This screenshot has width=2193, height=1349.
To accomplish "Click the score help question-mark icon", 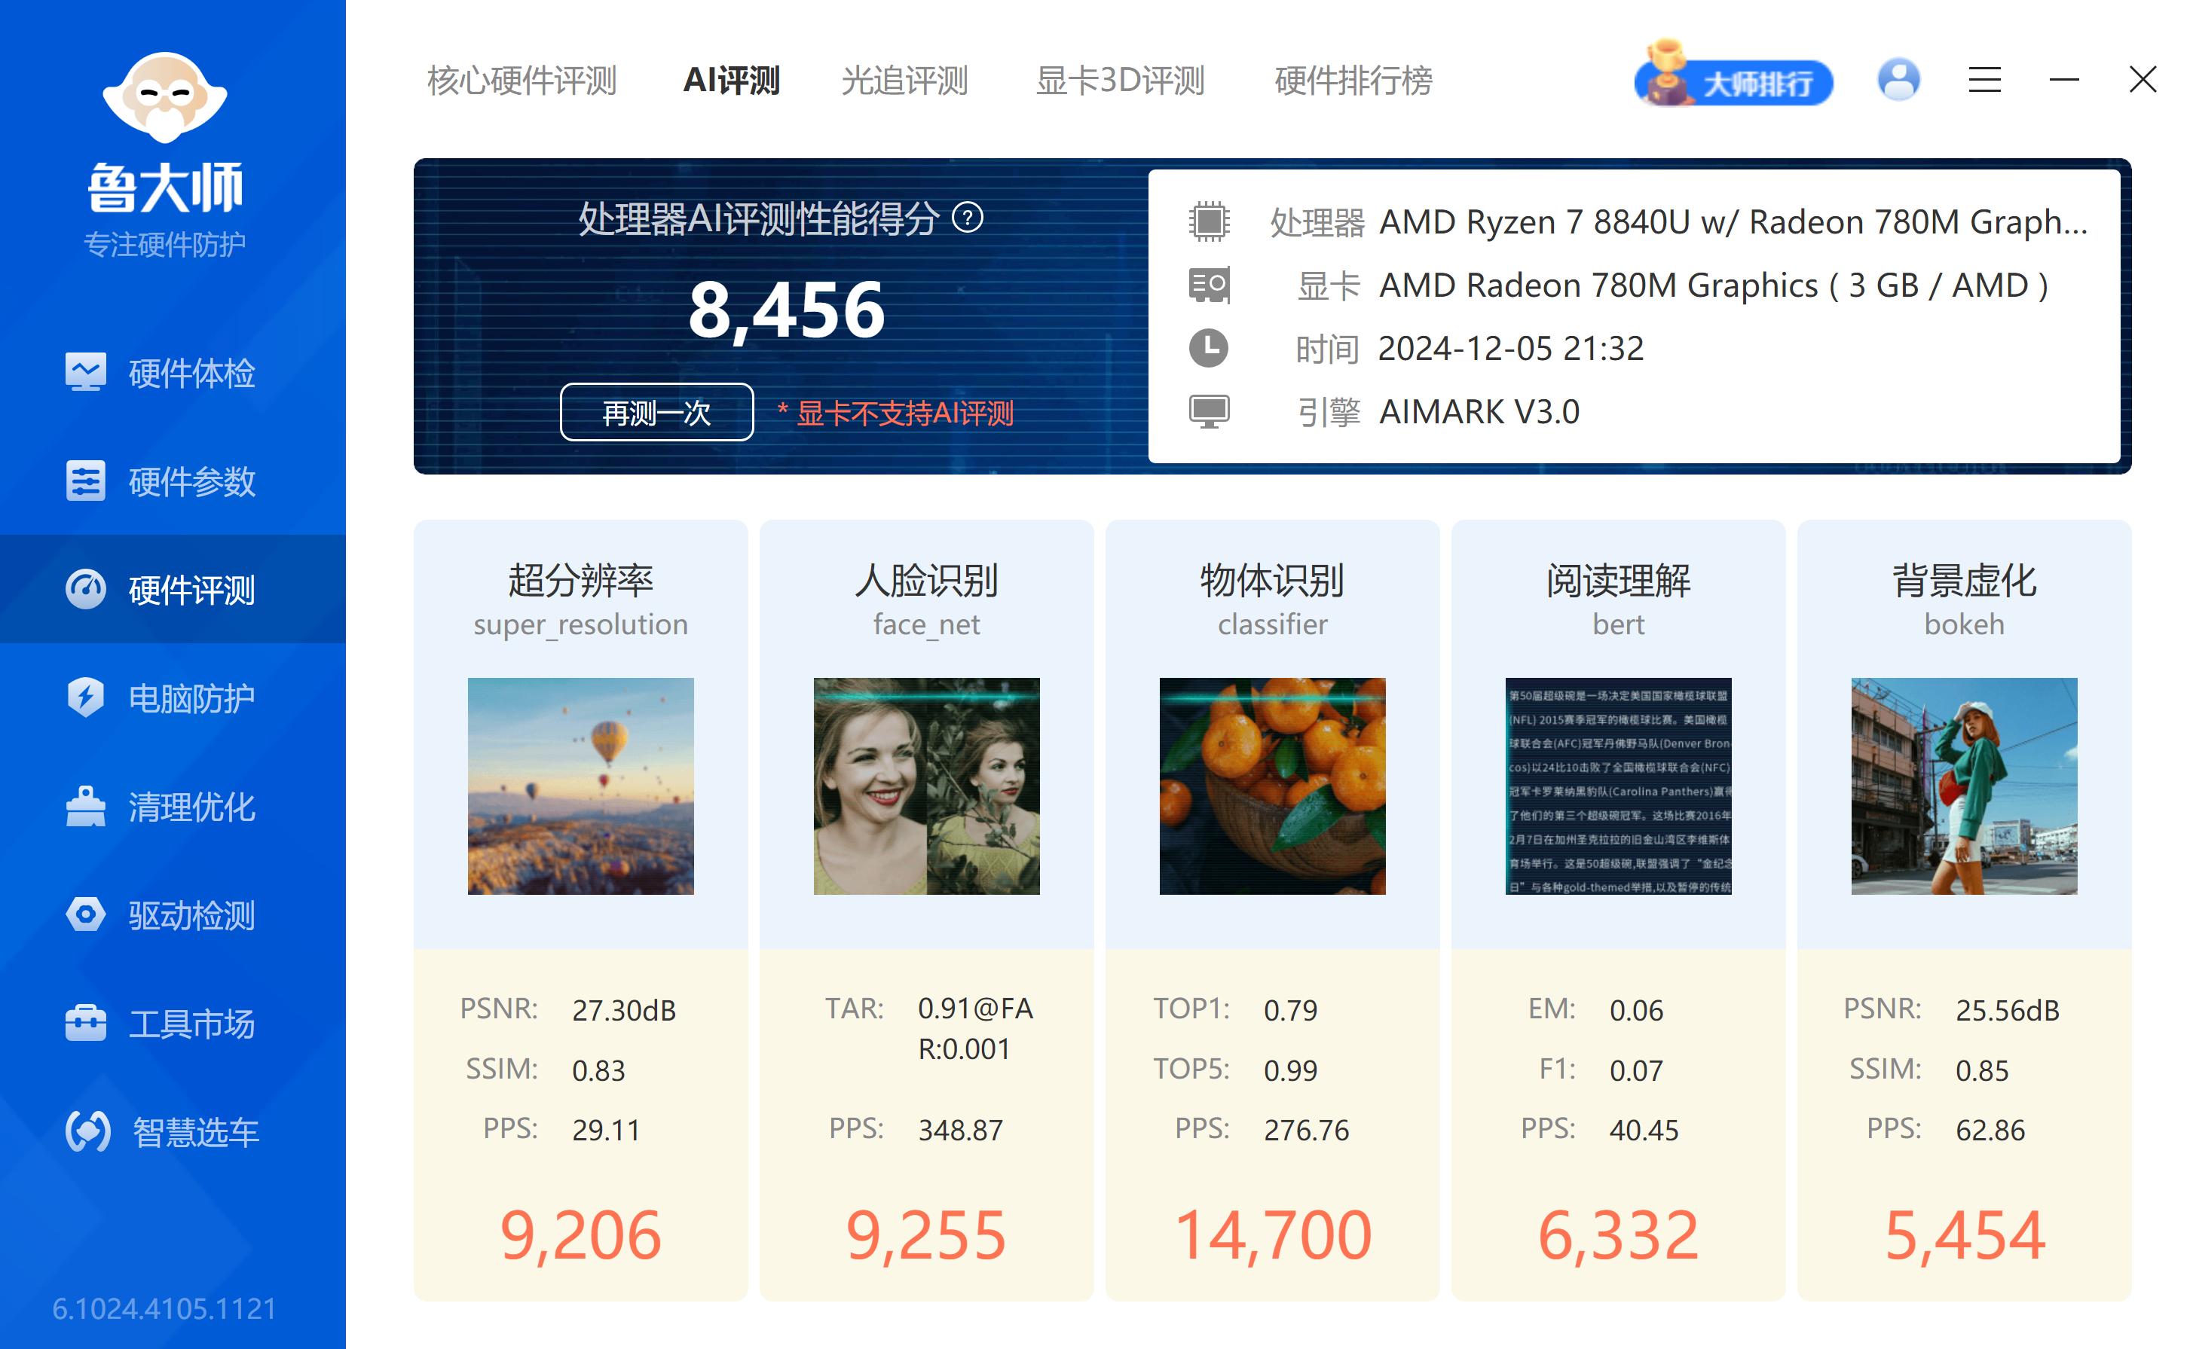I will pyautogui.click(x=968, y=218).
